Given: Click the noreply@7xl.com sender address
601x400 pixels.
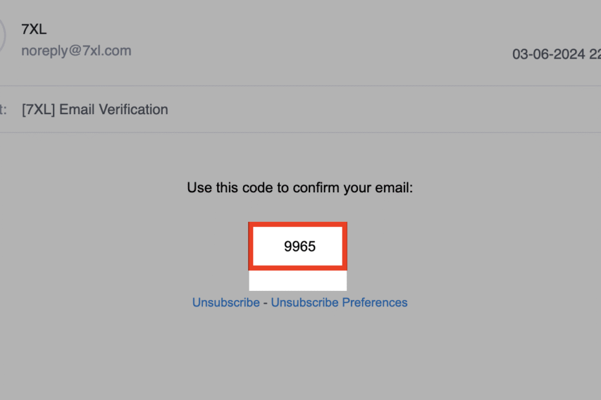Looking at the screenshot, I should click(76, 51).
